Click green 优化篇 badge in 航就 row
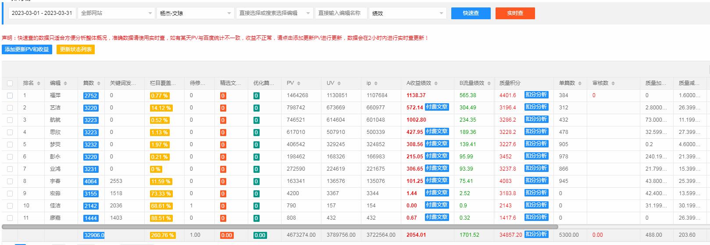This screenshot has height=245, width=710. (257, 120)
